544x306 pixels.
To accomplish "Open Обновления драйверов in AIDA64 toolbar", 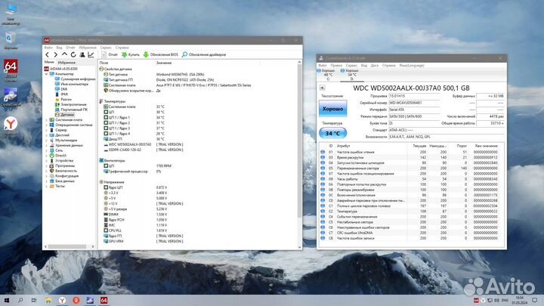I will (204, 54).
